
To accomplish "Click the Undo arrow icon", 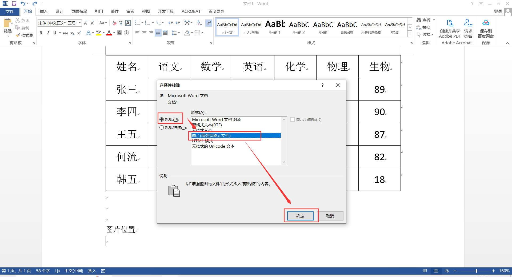I will 23,3.
